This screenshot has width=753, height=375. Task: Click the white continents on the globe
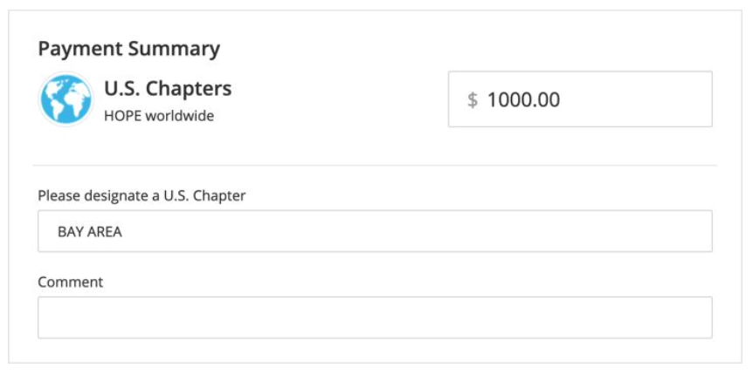pyautogui.click(x=65, y=100)
